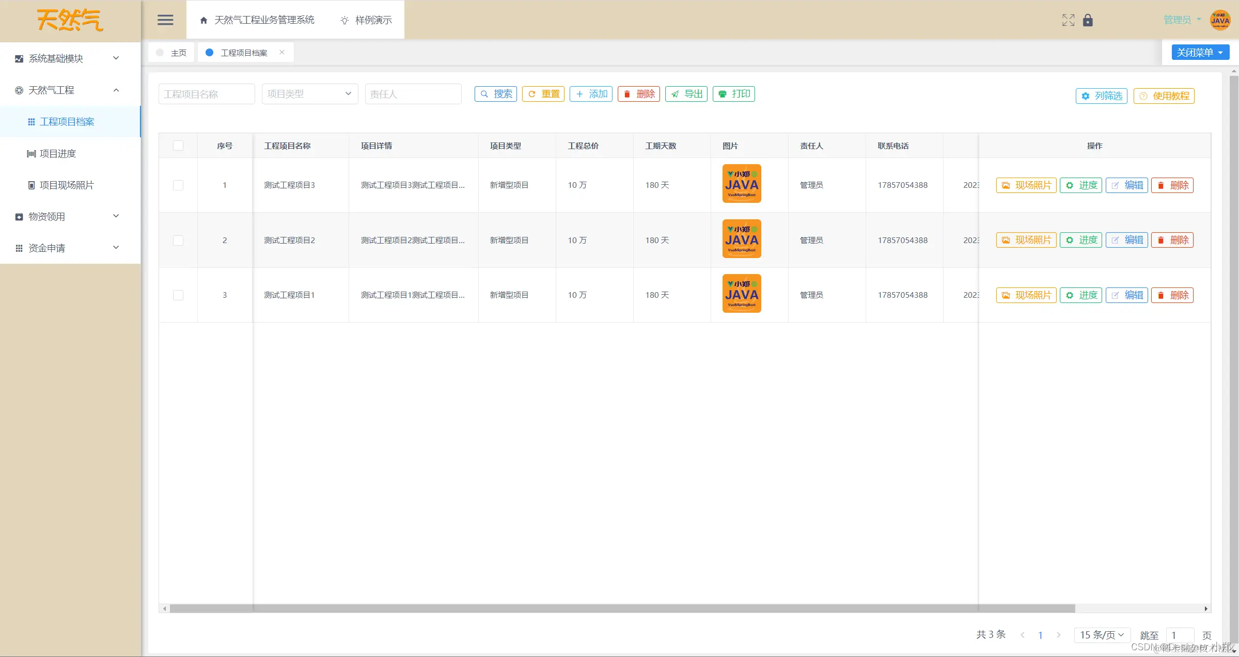Select 项目进度 in the sidebar
The image size is (1239, 657).
pos(58,154)
